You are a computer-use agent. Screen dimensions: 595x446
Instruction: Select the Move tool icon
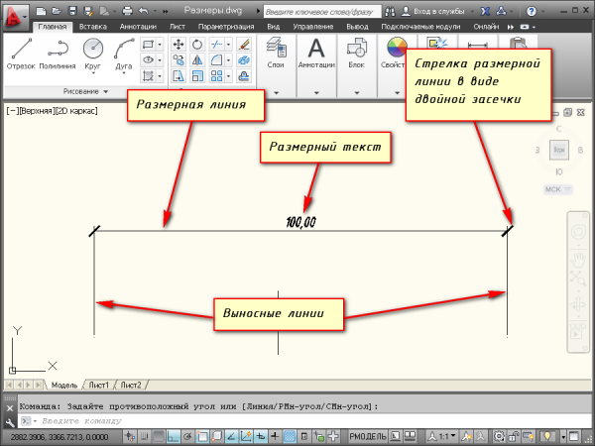coord(178,45)
